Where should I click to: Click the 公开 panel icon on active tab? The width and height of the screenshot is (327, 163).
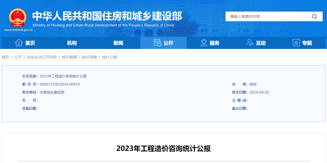[x=157, y=43]
